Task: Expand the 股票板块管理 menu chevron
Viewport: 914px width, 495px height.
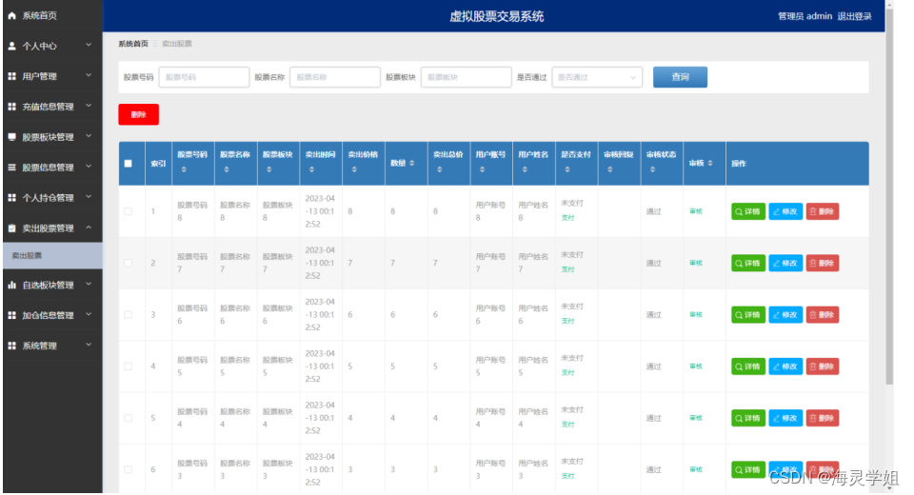Action: [x=89, y=136]
